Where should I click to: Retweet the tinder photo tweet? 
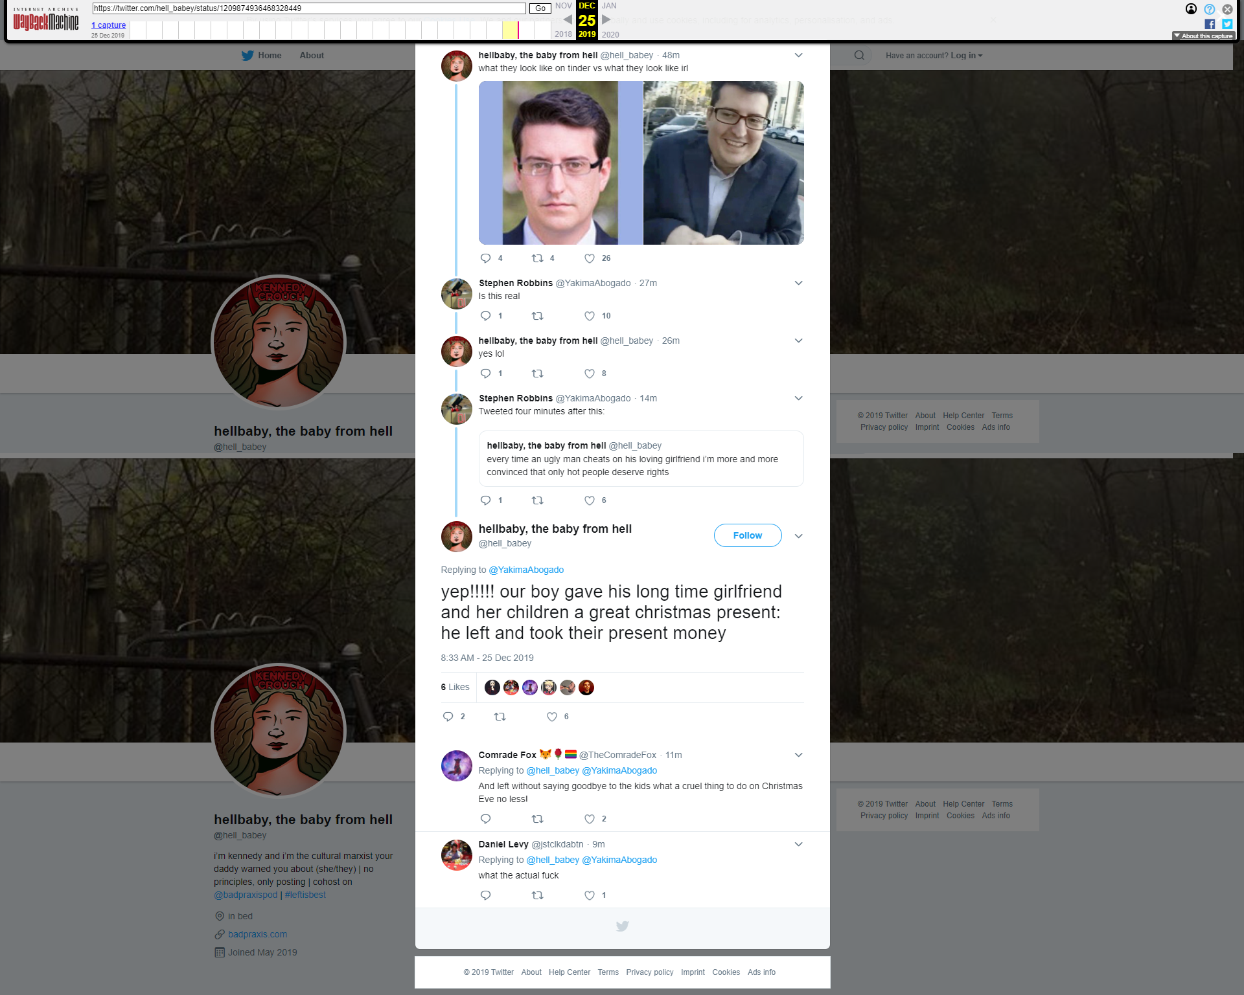pyautogui.click(x=537, y=258)
